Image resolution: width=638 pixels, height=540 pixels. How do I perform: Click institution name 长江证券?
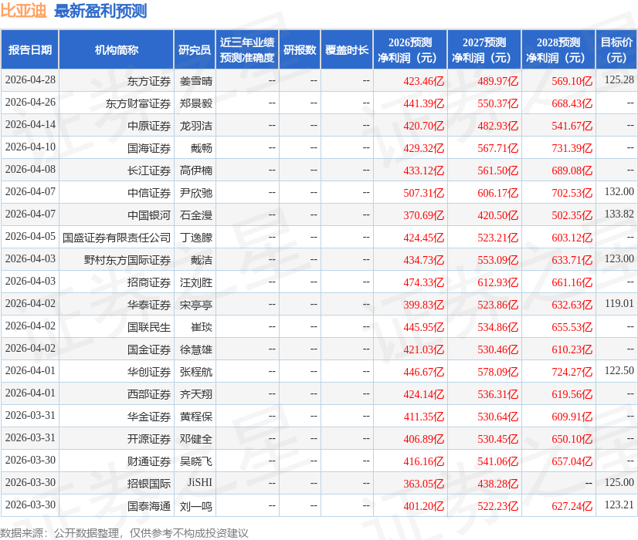pyautogui.click(x=148, y=170)
